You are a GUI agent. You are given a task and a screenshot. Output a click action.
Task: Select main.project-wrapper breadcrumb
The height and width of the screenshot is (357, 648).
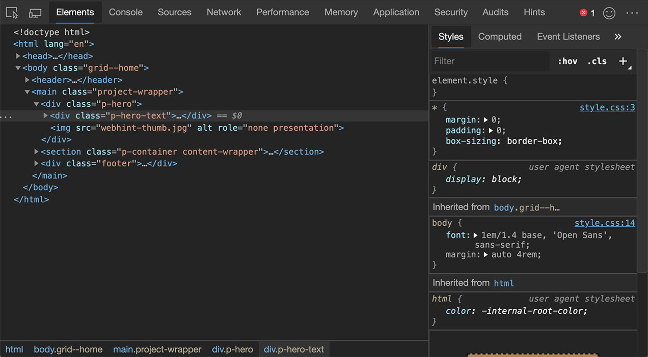point(157,349)
